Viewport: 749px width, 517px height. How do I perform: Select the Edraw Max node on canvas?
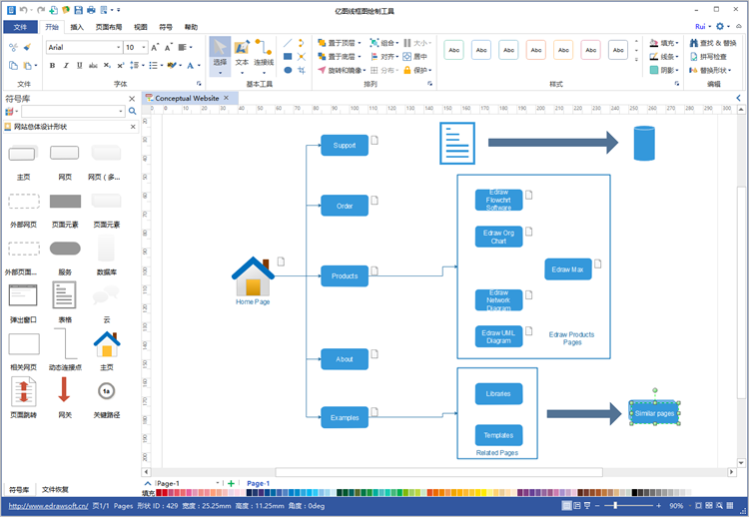pyautogui.click(x=568, y=269)
